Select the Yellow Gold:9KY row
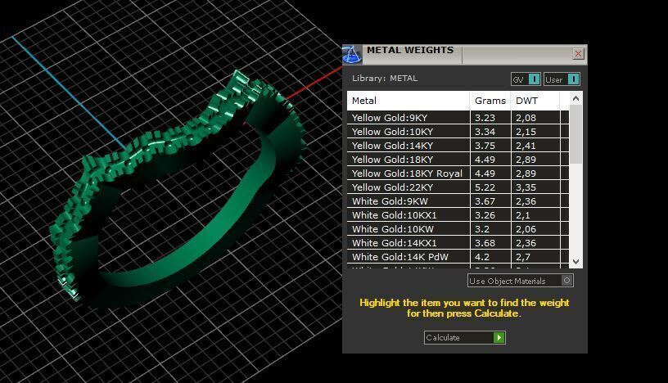The image size is (668, 383). (458, 118)
